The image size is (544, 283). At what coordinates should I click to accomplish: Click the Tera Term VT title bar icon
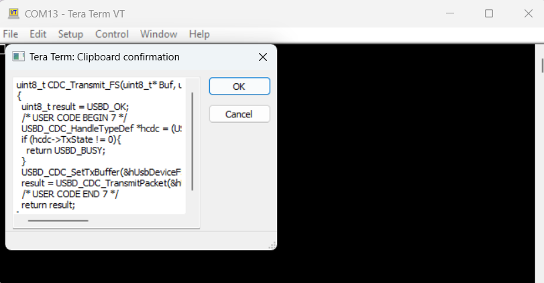[13, 13]
